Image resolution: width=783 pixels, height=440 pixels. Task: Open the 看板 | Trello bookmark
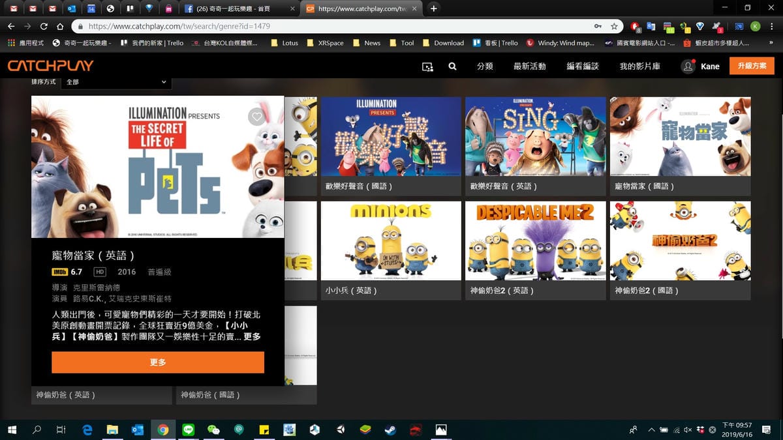[495, 43]
